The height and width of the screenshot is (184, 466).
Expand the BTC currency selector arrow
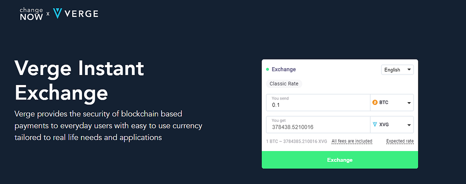(409, 103)
